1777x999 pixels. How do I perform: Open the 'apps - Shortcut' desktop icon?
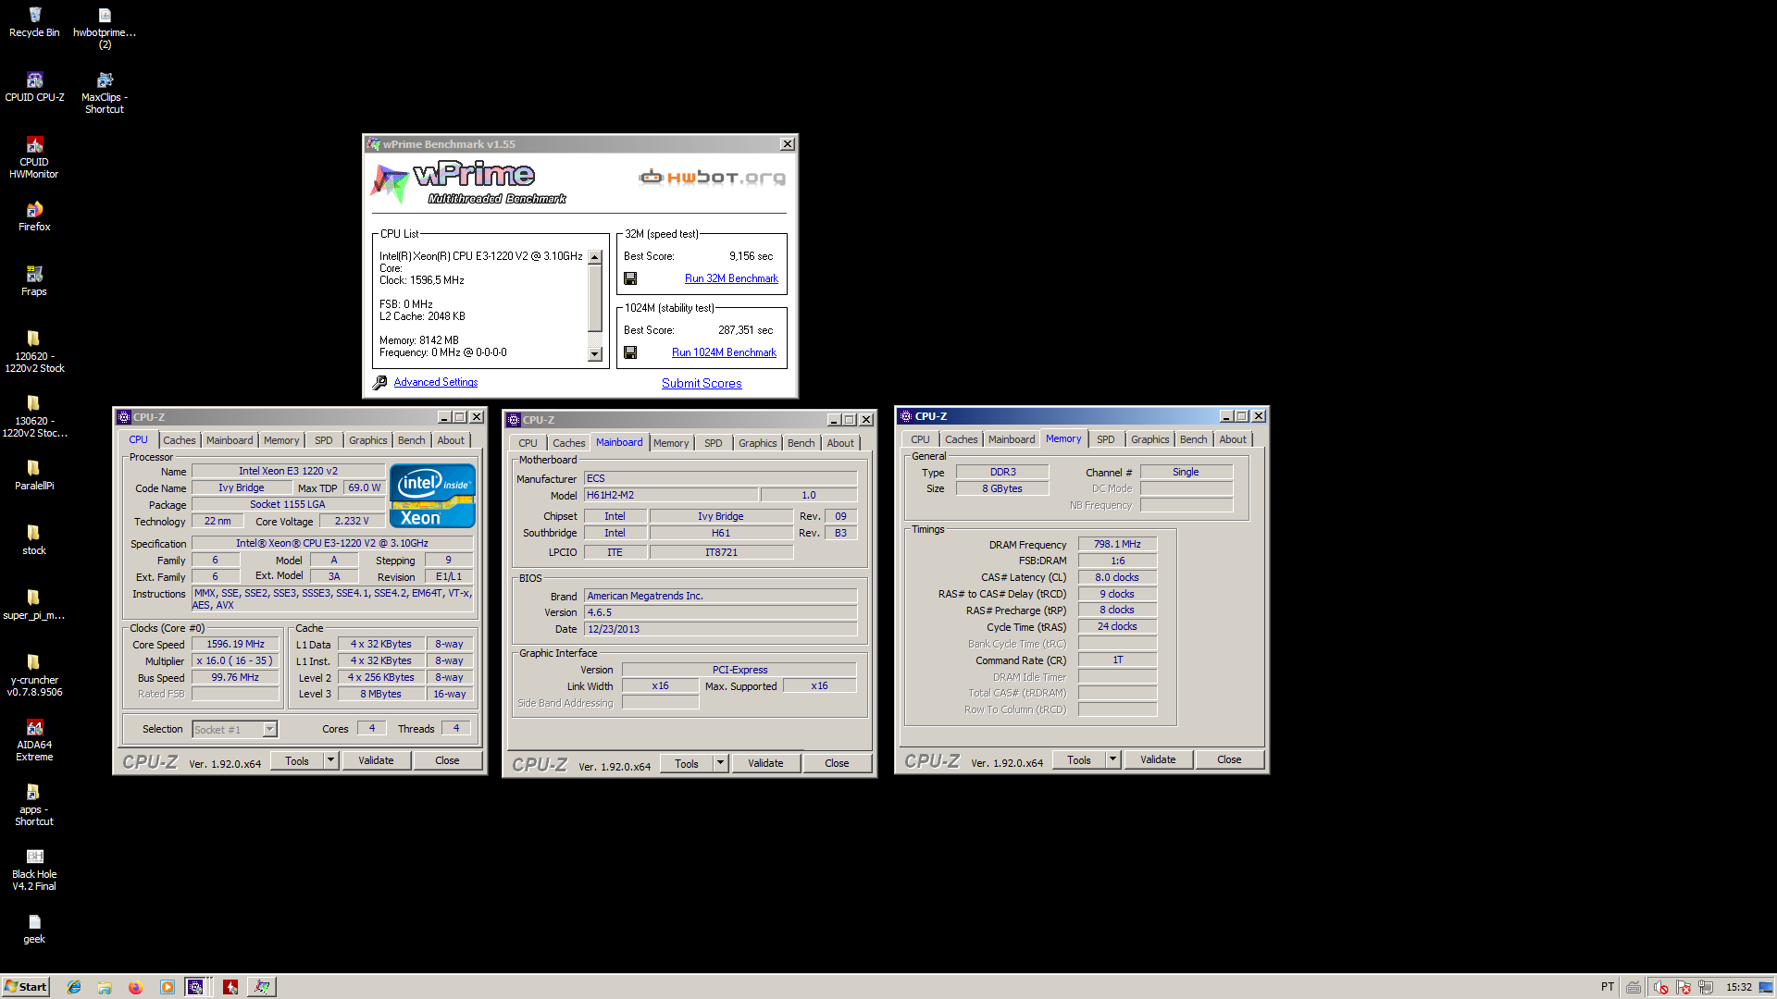pyautogui.click(x=34, y=805)
